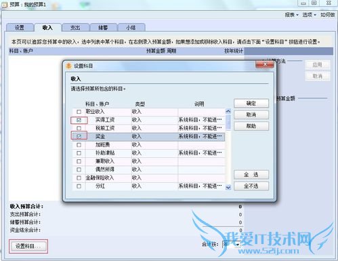Tick the 偶然所得 checkbox
This screenshot has width=338, height=261.
79,169
